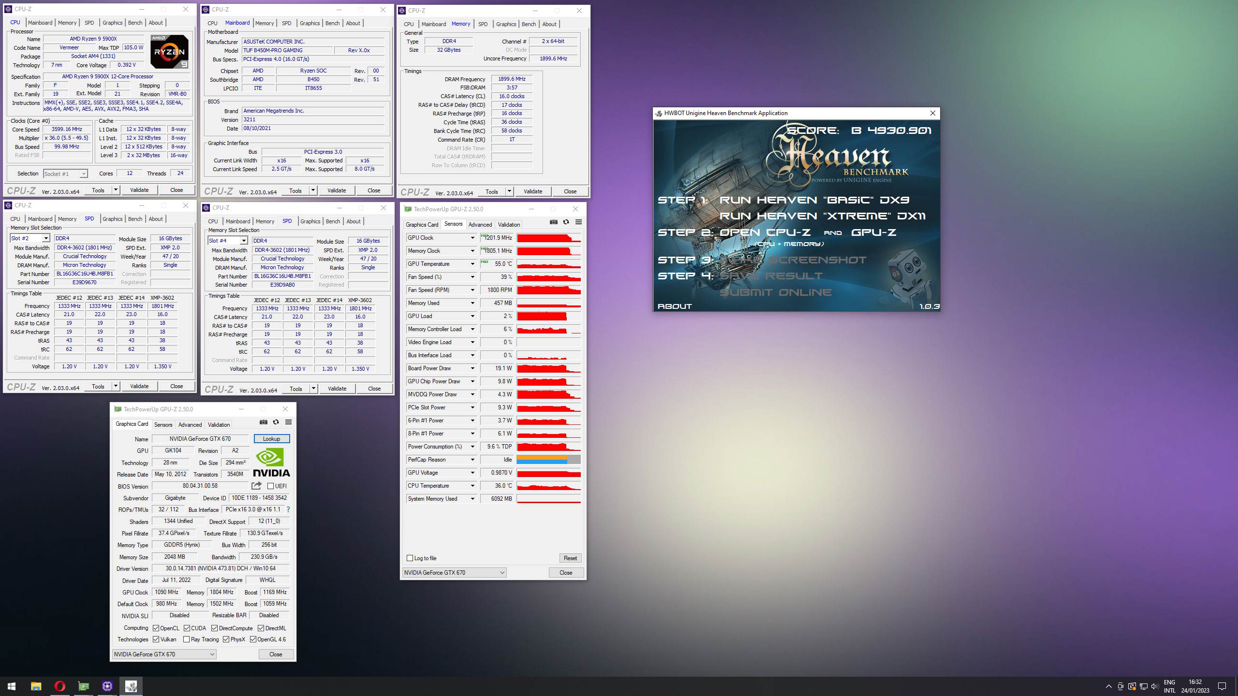Open SPD tab in CPU-Z Memory window
The width and height of the screenshot is (1238, 696).
point(483,24)
